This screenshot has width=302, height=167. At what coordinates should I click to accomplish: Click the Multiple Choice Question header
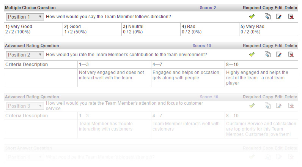click(x=30, y=8)
